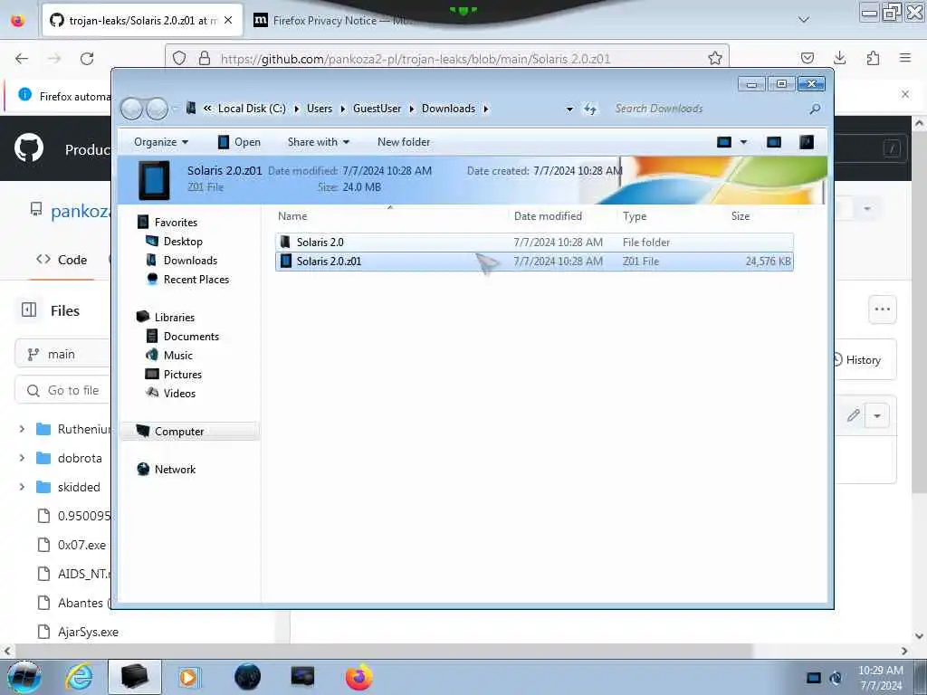The height and width of the screenshot is (695, 927).
Task: Open the Firefox hamburger menu
Action: coord(905,58)
